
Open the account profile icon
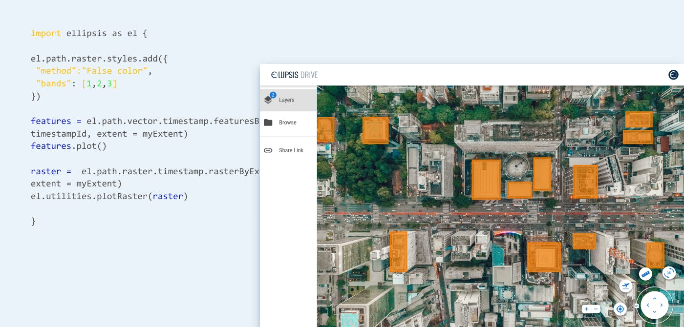point(673,75)
